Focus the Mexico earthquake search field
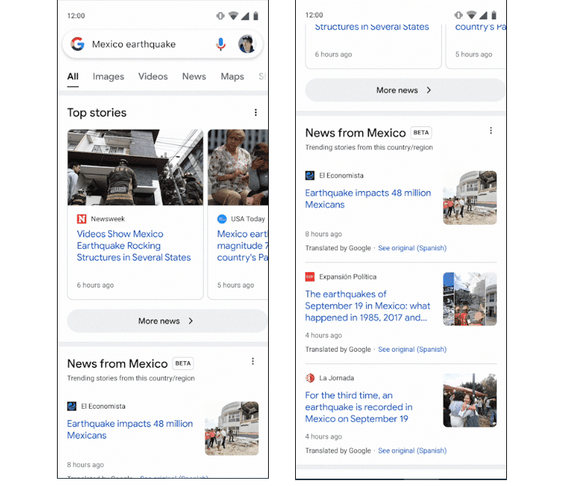The image size is (561, 486). (146, 45)
